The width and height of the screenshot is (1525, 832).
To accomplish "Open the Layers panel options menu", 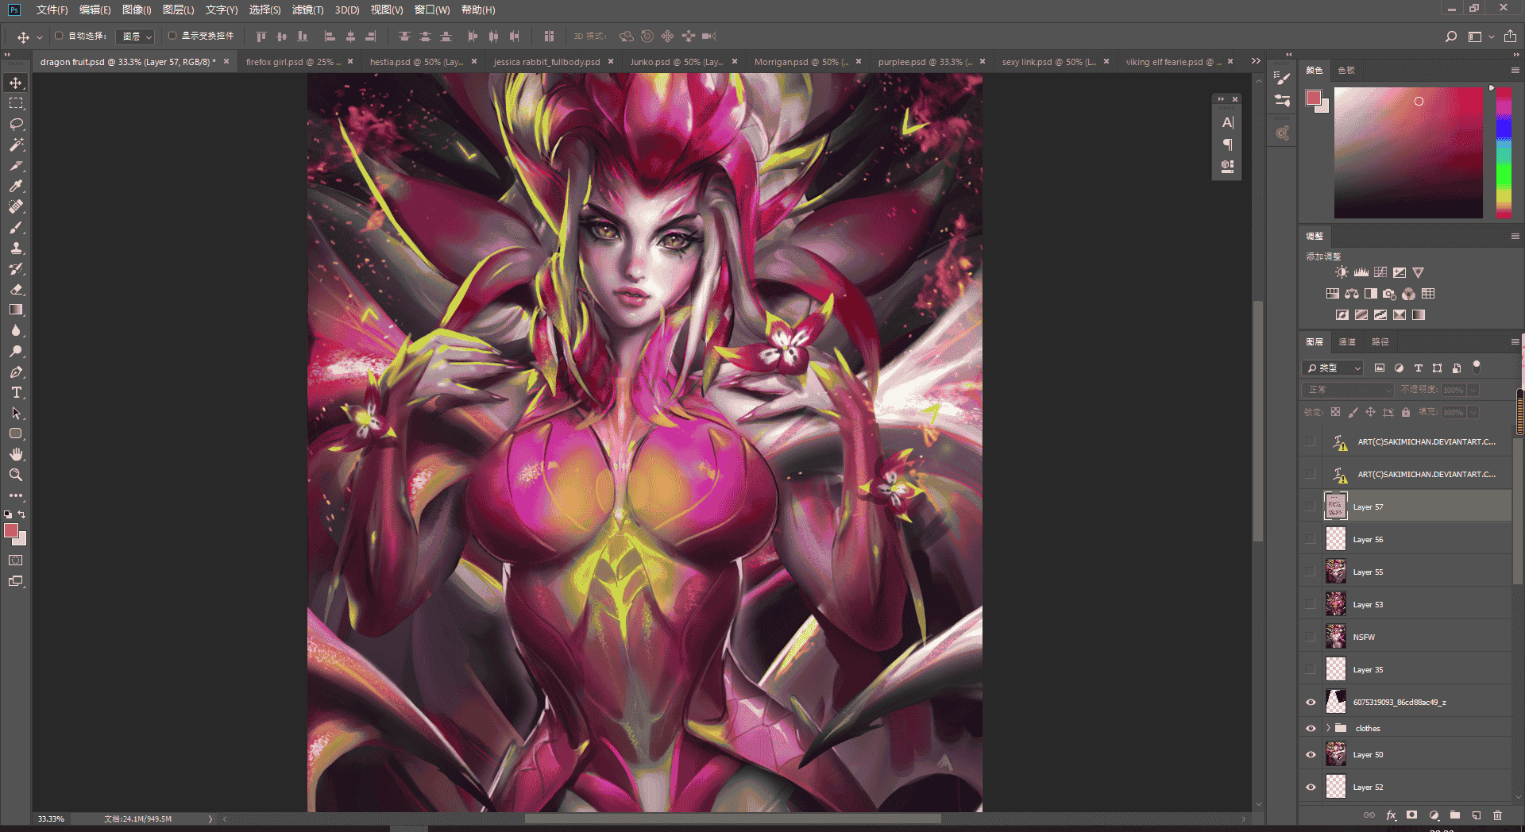I will click(1515, 341).
